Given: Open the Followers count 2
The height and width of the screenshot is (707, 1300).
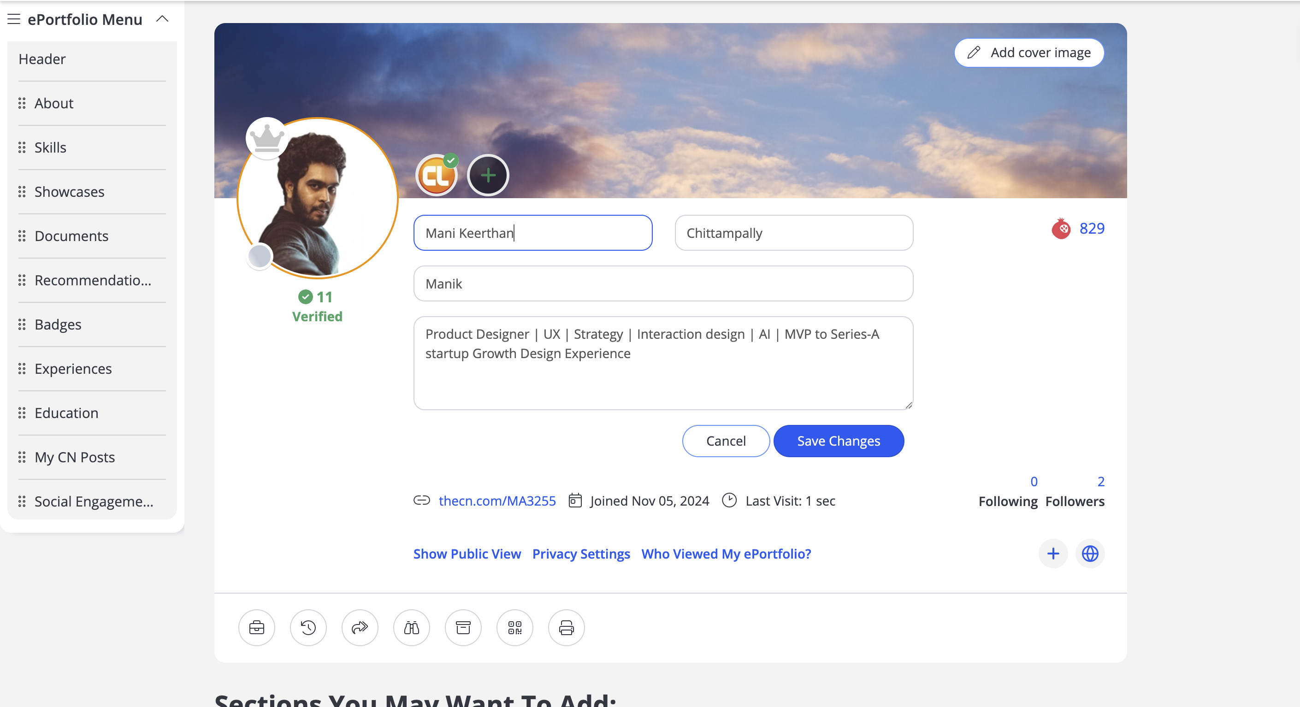Looking at the screenshot, I should point(1101,482).
